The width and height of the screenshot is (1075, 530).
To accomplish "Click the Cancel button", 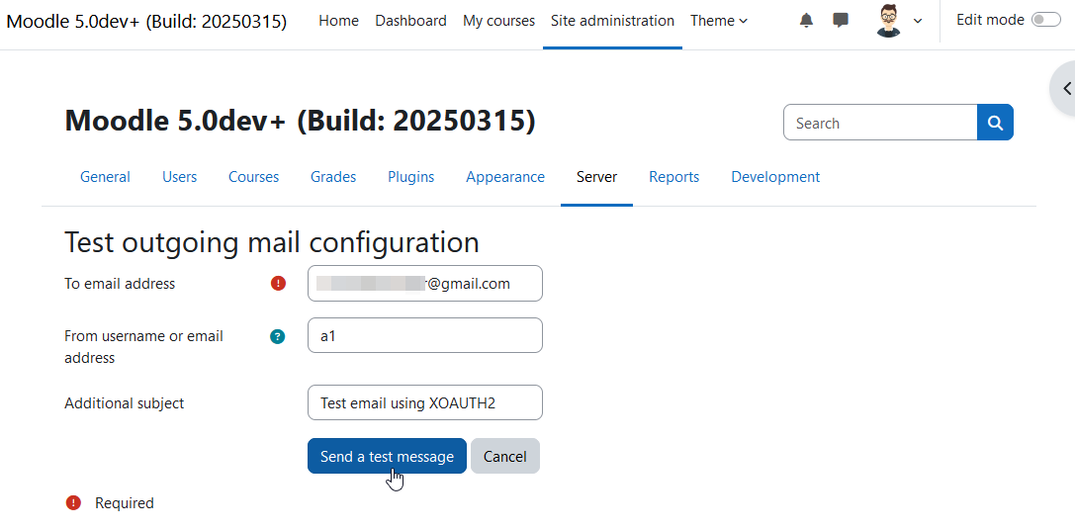I will 505,456.
